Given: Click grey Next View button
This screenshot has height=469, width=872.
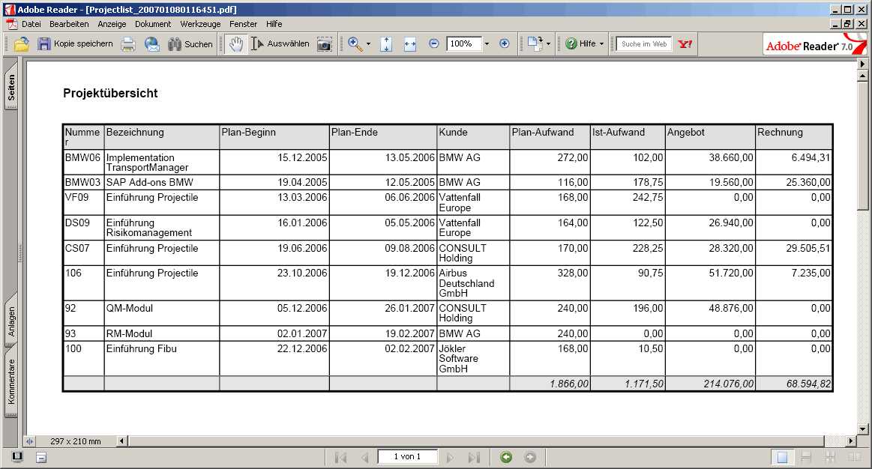Looking at the screenshot, I should point(530,457).
